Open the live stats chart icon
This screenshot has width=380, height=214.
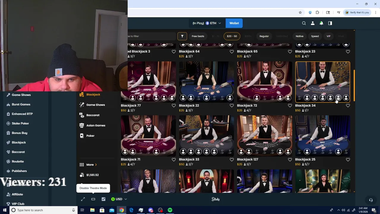click(x=103, y=199)
